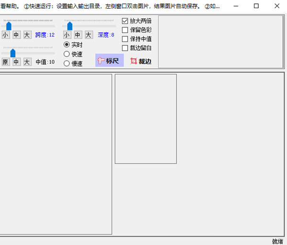Enable the 裁边留白 checkbox

[125, 48]
